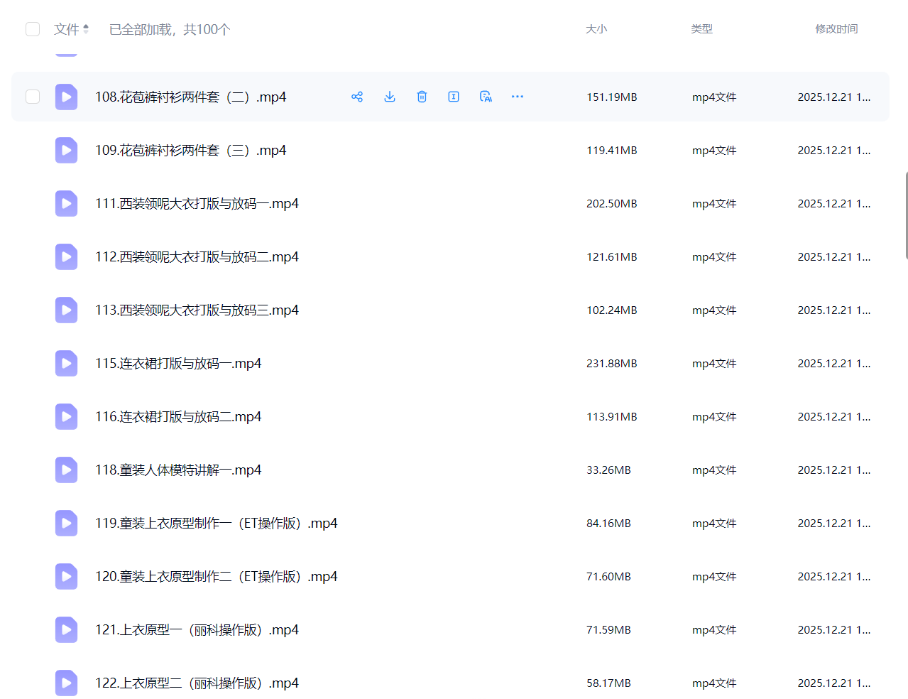Click the play icon beside 122.上衣原型二
Viewport: 908px width, 699px height.
click(66, 683)
